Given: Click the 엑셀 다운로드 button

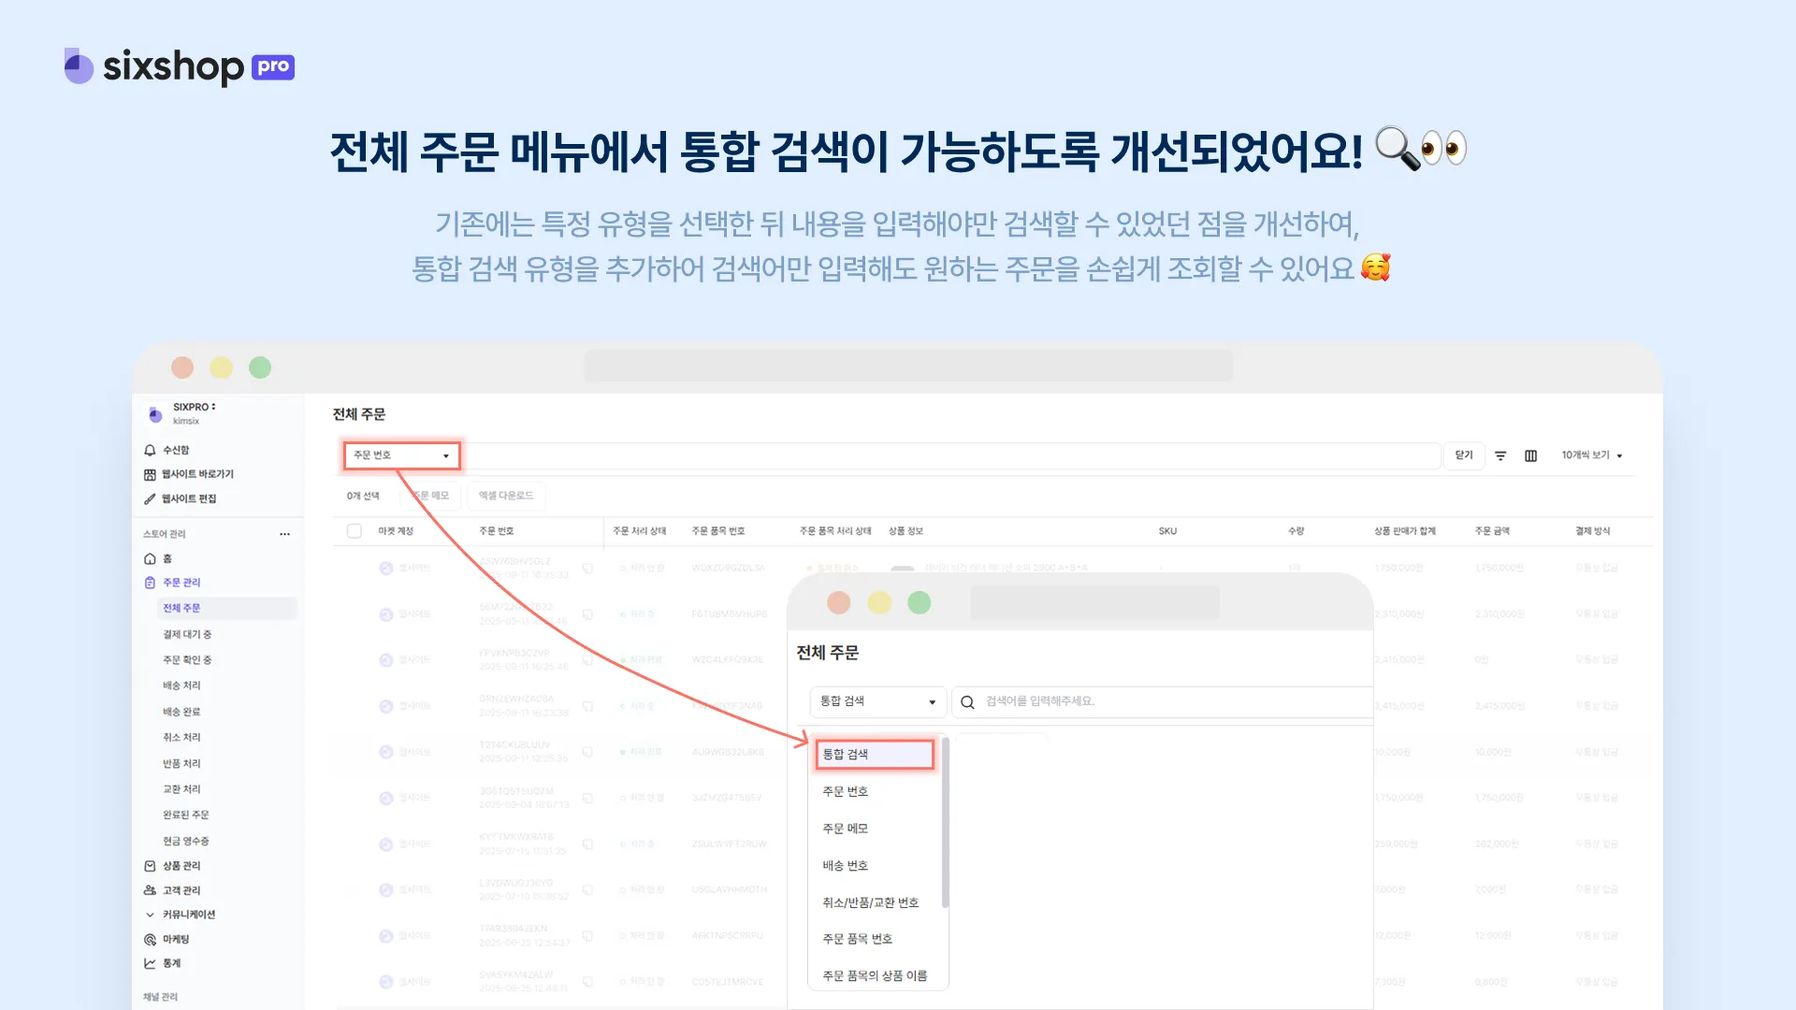Looking at the screenshot, I should [x=506, y=496].
